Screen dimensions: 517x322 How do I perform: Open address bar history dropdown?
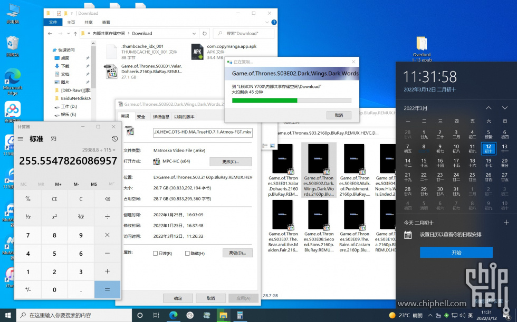tap(194, 34)
